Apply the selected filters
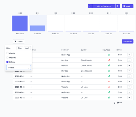136x117 pixels. (x=27, y=48)
